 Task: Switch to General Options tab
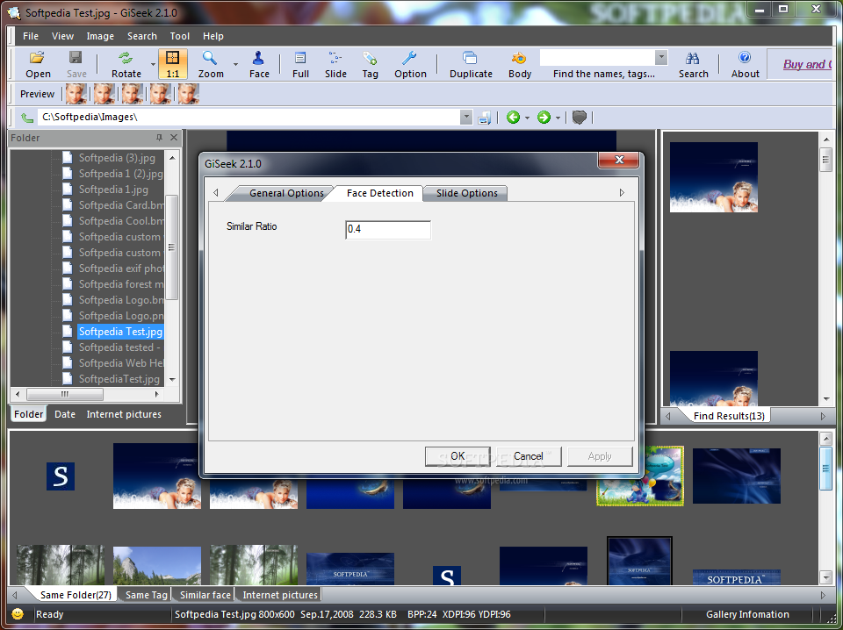point(286,193)
